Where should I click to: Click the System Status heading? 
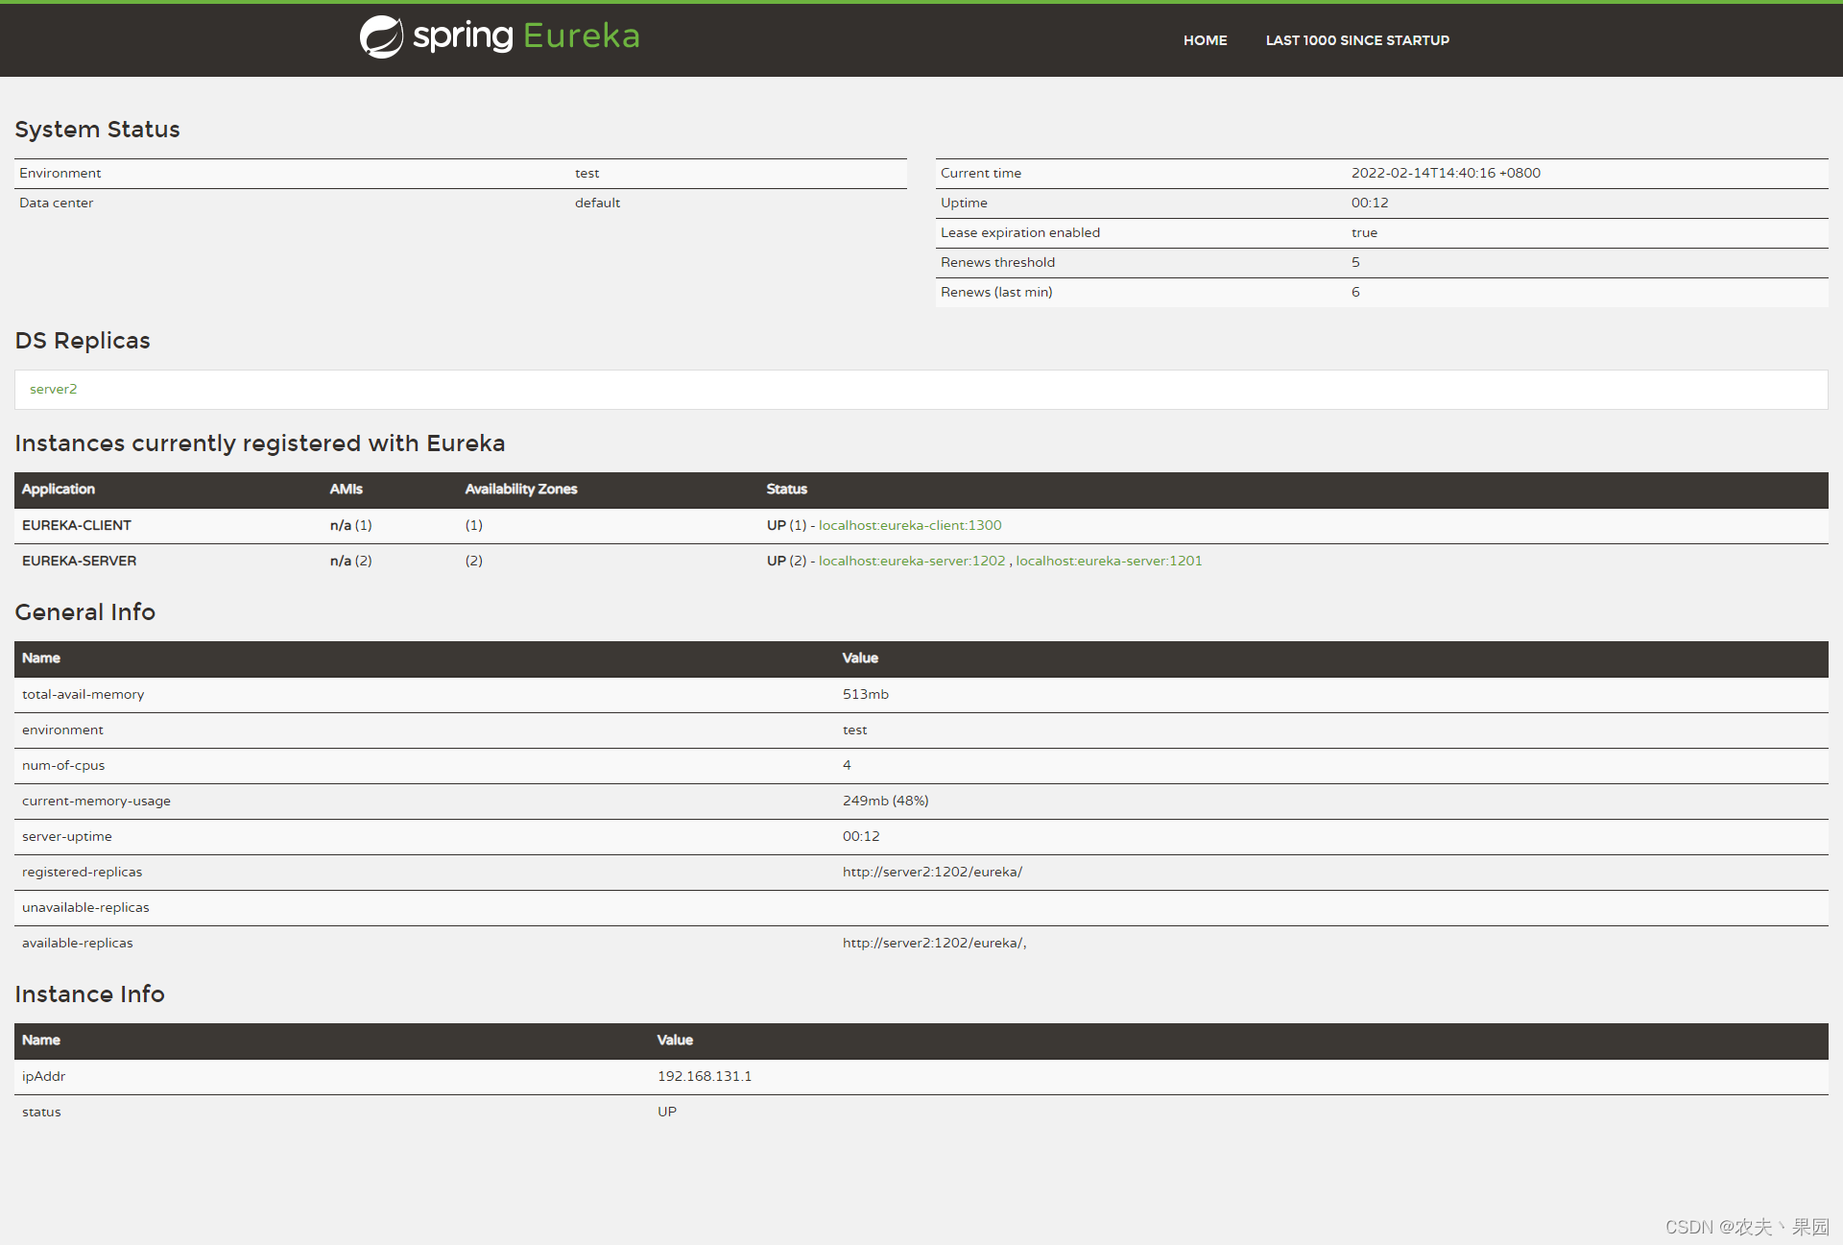point(97,130)
